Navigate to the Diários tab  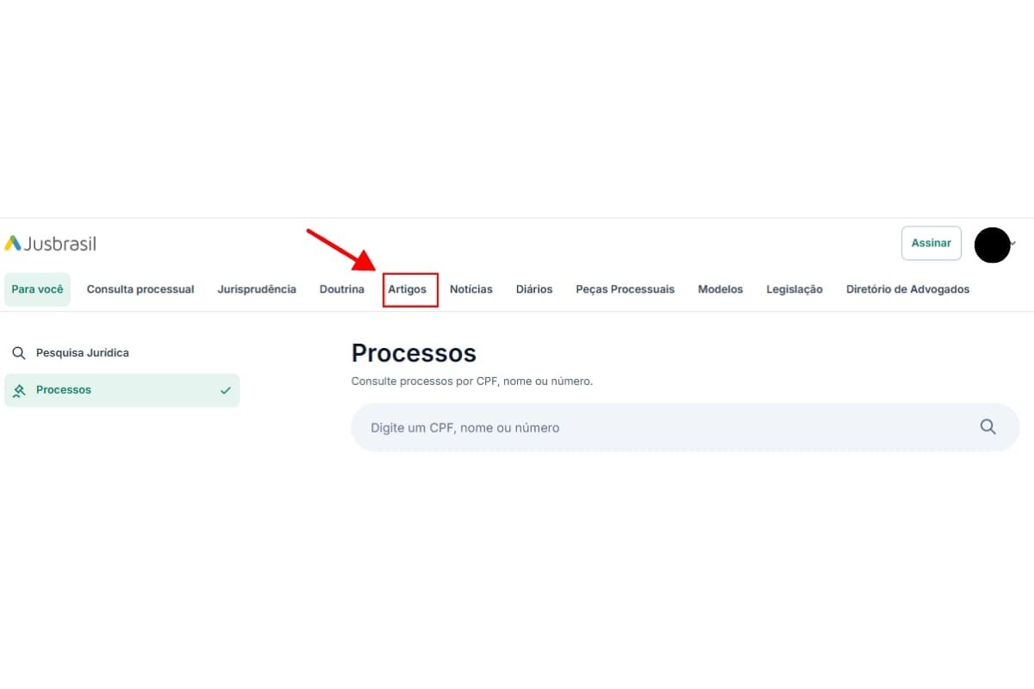534,289
